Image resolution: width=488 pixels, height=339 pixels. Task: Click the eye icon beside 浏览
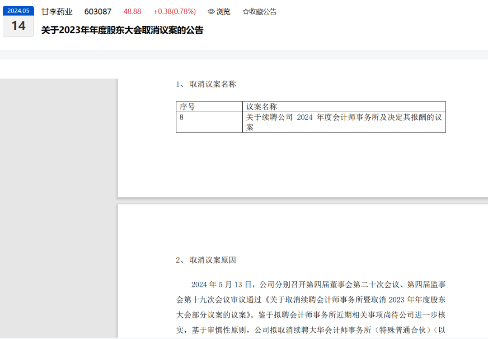tap(211, 12)
